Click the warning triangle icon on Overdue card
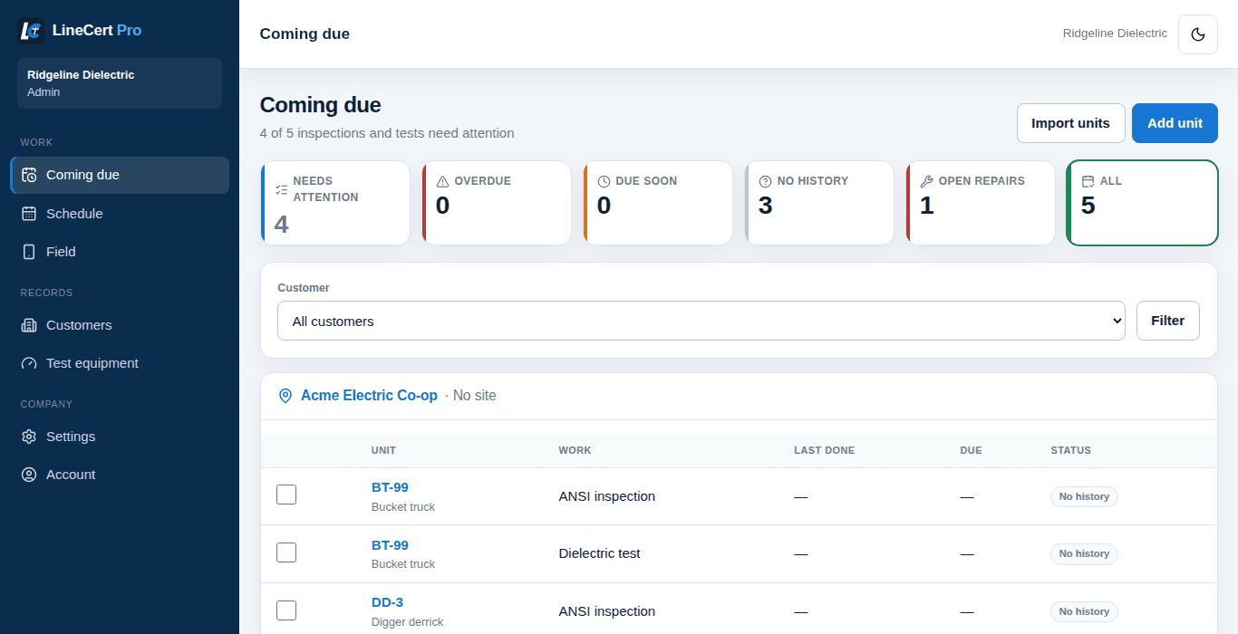The height and width of the screenshot is (634, 1238). coord(442,181)
